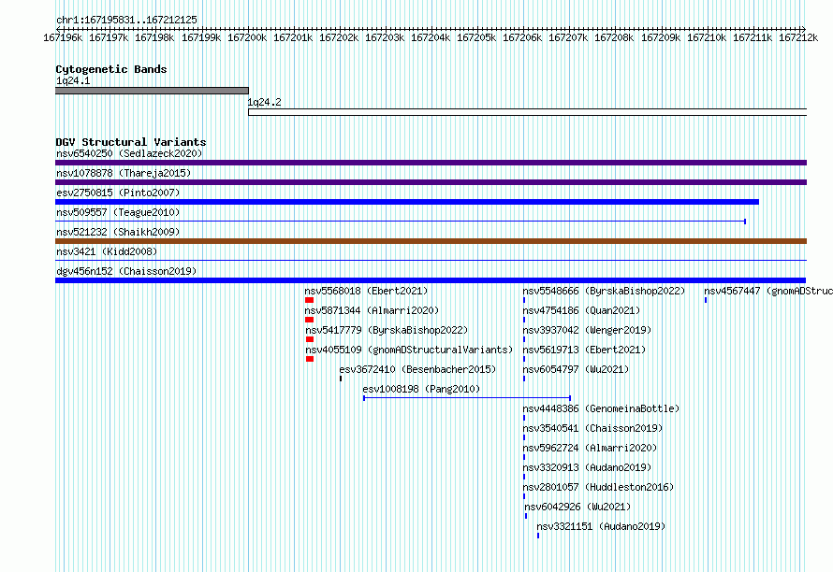Select esv3672410 (Besenbacher2015) label
The height and width of the screenshot is (572, 833).
click(x=417, y=369)
